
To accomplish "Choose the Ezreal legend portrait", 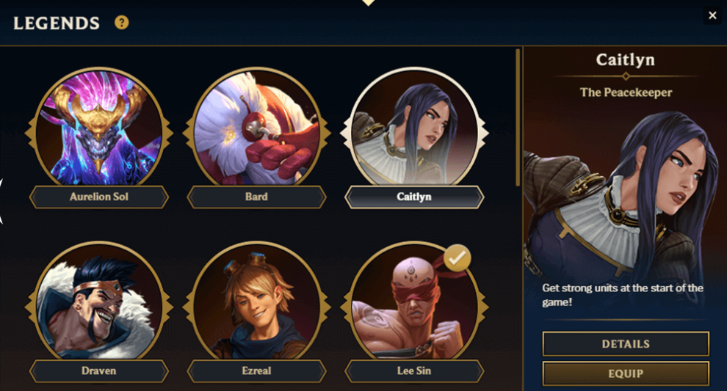I will click(x=256, y=301).
